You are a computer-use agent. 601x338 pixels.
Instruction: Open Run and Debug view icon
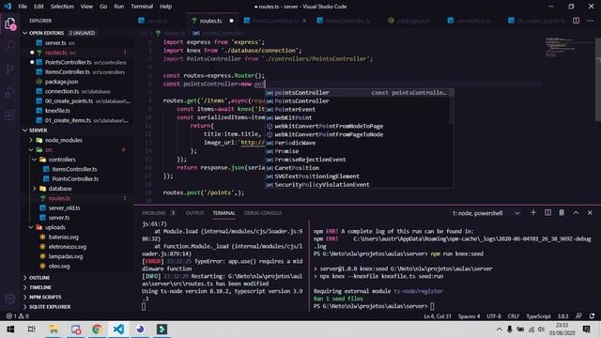(10, 92)
